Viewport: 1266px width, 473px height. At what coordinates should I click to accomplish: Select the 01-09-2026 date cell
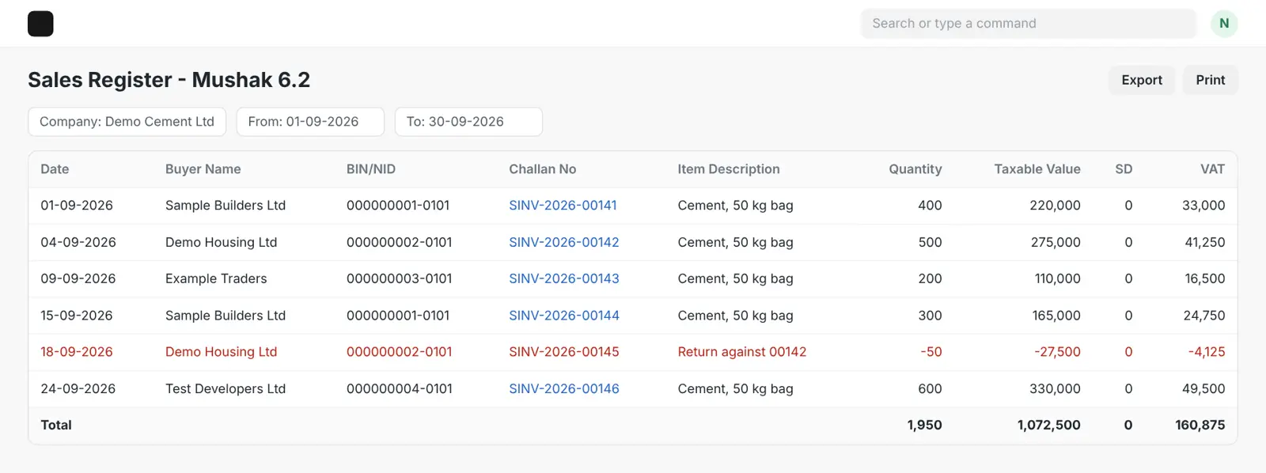pos(77,206)
